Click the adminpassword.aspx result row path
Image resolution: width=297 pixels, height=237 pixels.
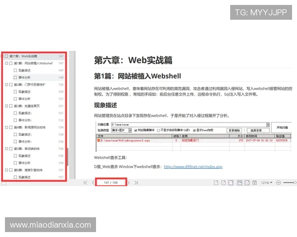[x=125, y=141]
